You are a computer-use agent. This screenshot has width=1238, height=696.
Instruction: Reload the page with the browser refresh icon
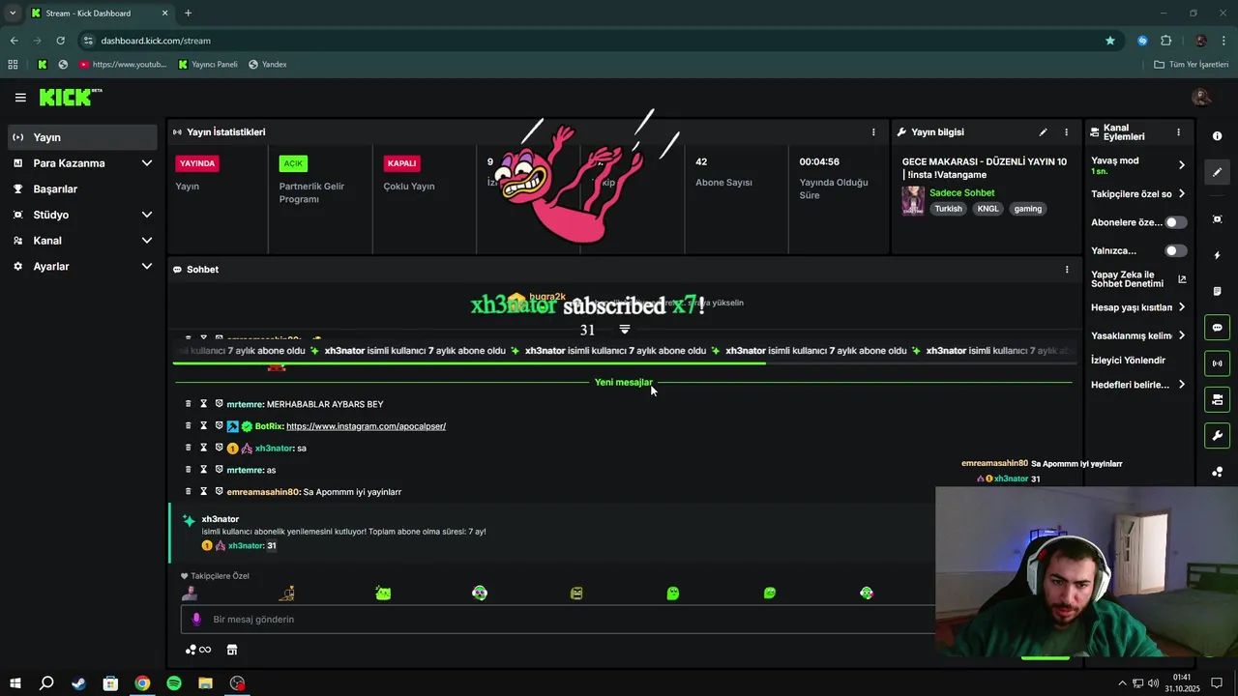[x=60, y=41]
